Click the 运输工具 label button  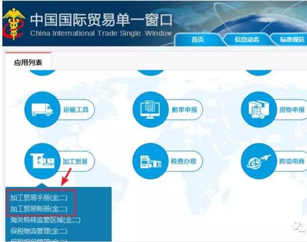76,109
